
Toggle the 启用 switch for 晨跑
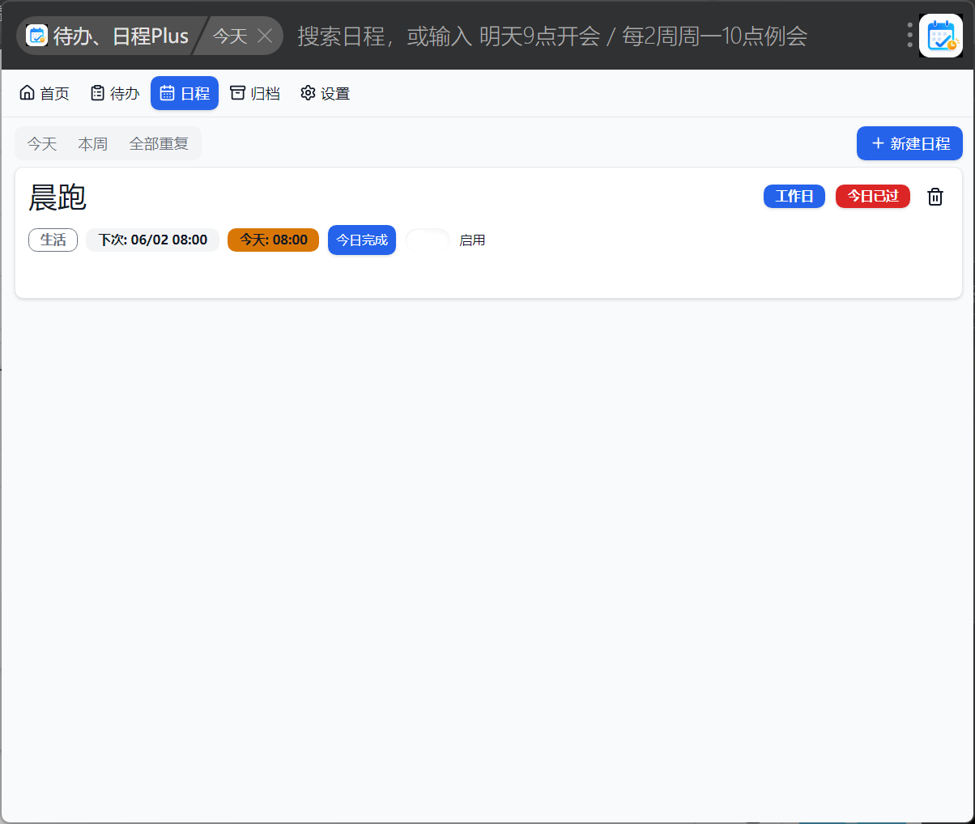(x=428, y=240)
